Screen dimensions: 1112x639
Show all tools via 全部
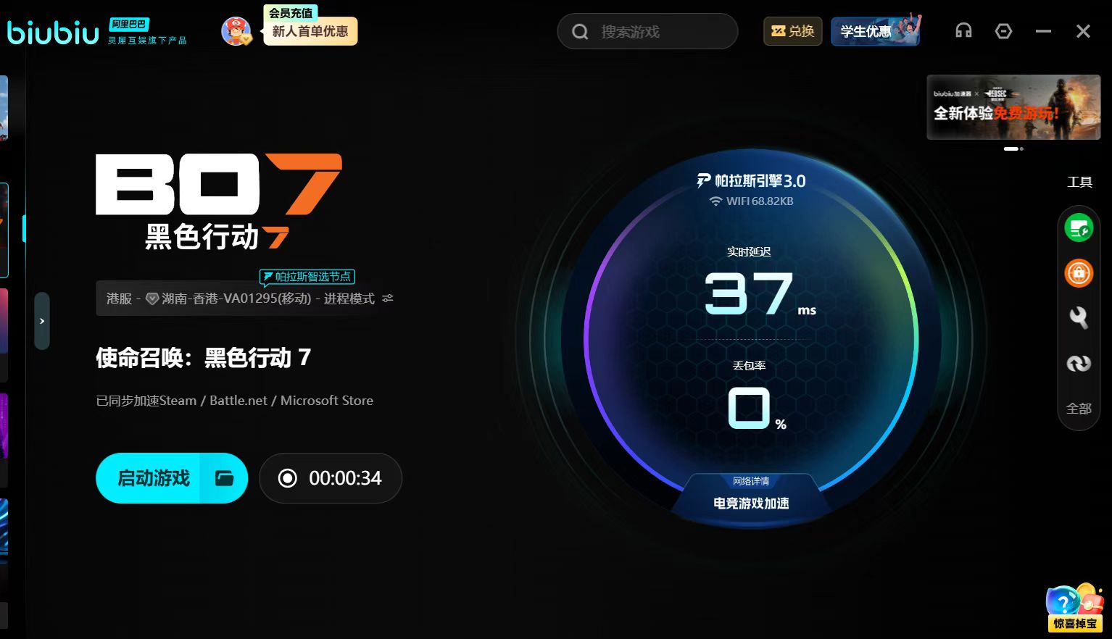pyautogui.click(x=1079, y=409)
